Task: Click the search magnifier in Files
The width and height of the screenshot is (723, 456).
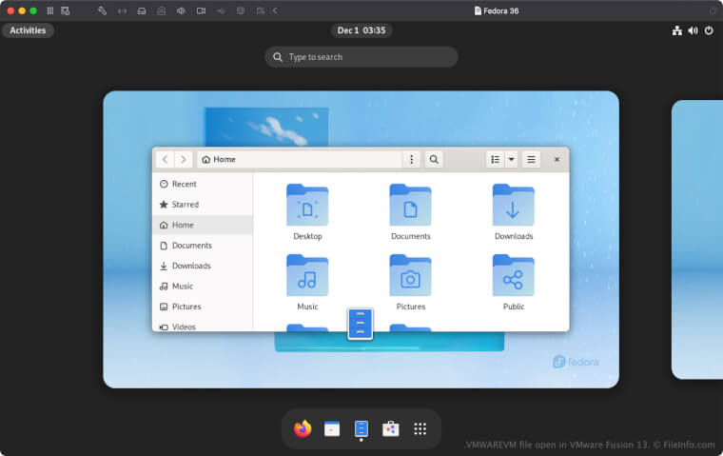Action: (x=433, y=160)
